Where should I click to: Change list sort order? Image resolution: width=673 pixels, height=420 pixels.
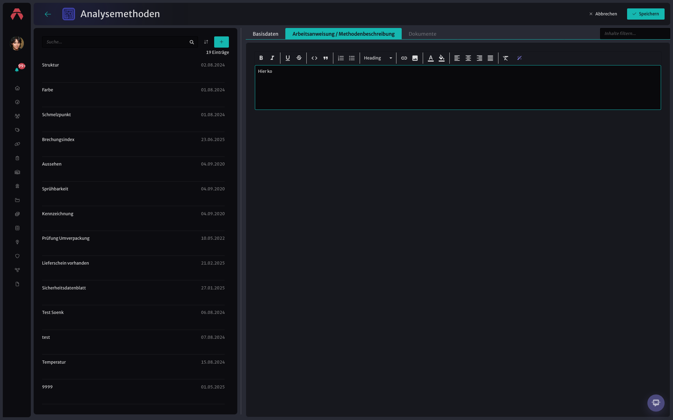point(206,42)
